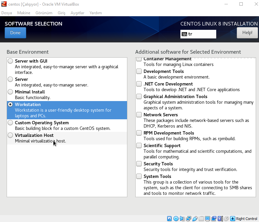Click 'Tools to develop .NET' description text

coord(191,89)
